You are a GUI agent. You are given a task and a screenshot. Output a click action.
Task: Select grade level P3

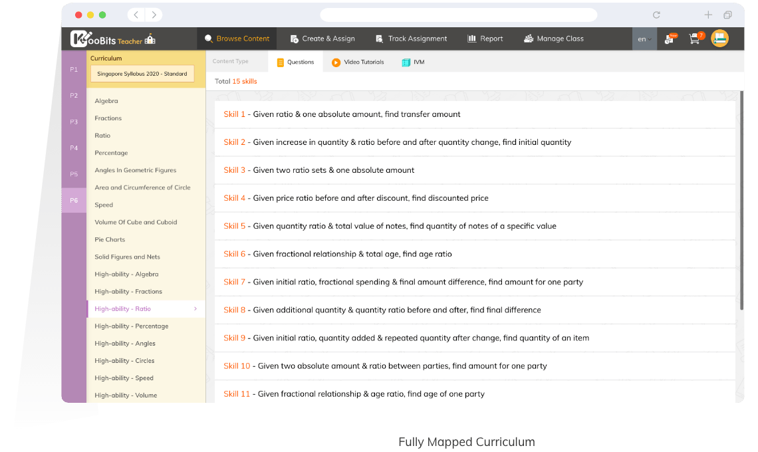click(74, 122)
